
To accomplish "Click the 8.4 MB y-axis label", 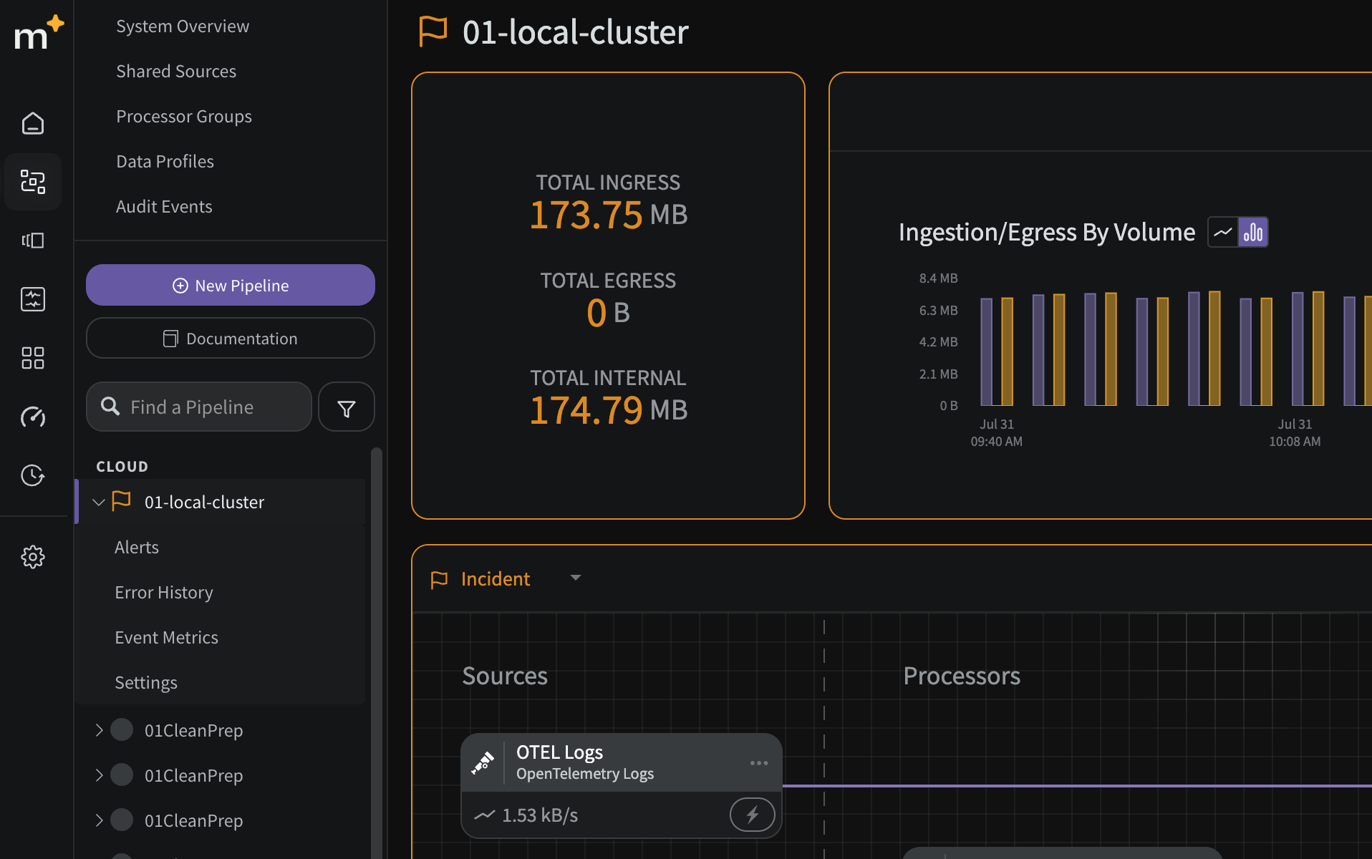I will tap(939, 278).
